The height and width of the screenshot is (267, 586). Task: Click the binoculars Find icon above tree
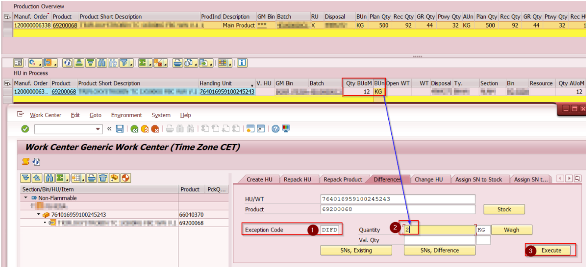[50, 178]
